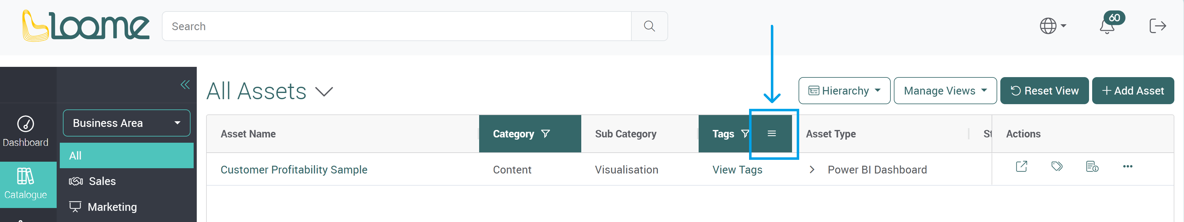Expand the All Assets title dropdown
This screenshot has width=1184, height=222.
(x=323, y=92)
